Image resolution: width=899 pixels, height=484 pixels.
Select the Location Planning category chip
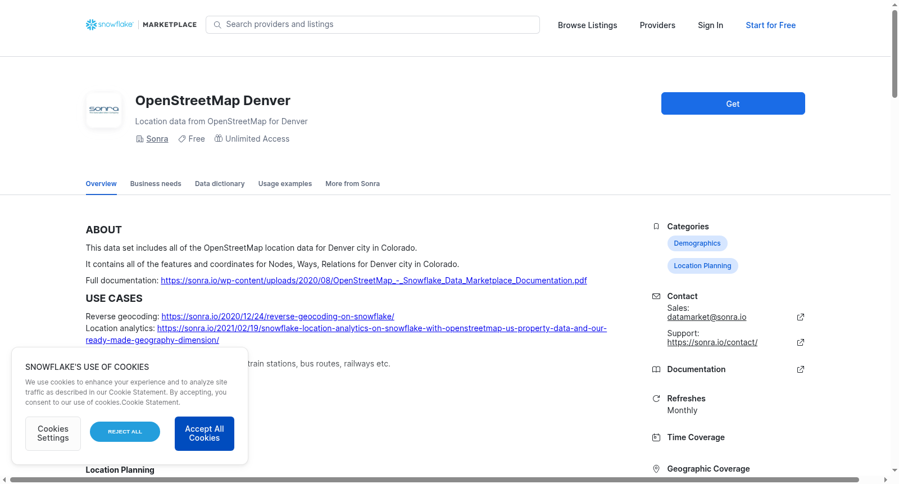[703, 266]
